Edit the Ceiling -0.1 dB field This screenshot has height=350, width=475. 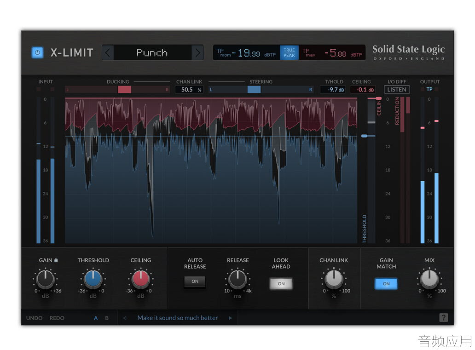(x=363, y=90)
